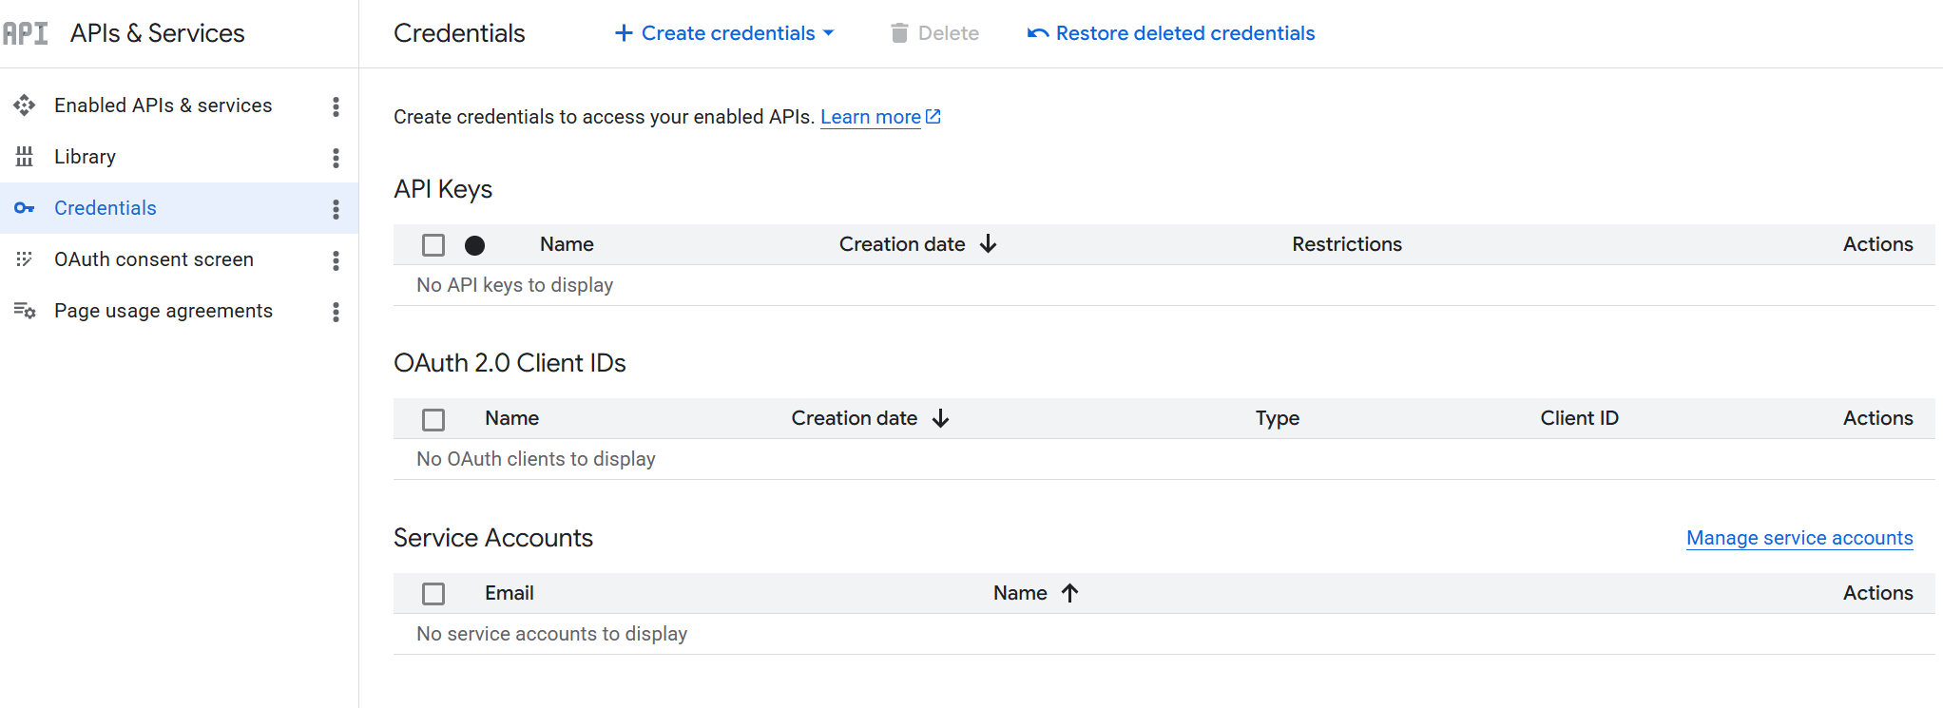1943x708 pixels.
Task: Expand the Create credentials dropdown caret
Action: coord(829,33)
